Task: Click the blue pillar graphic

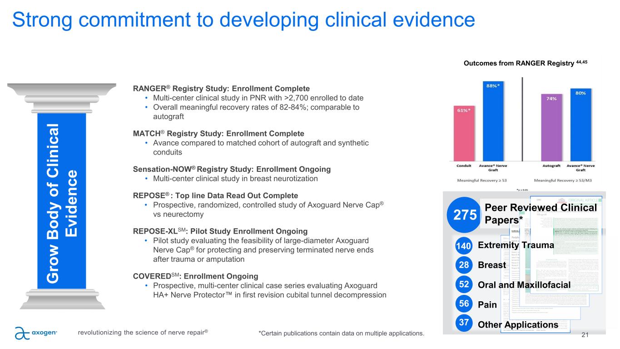Action: 60,200
